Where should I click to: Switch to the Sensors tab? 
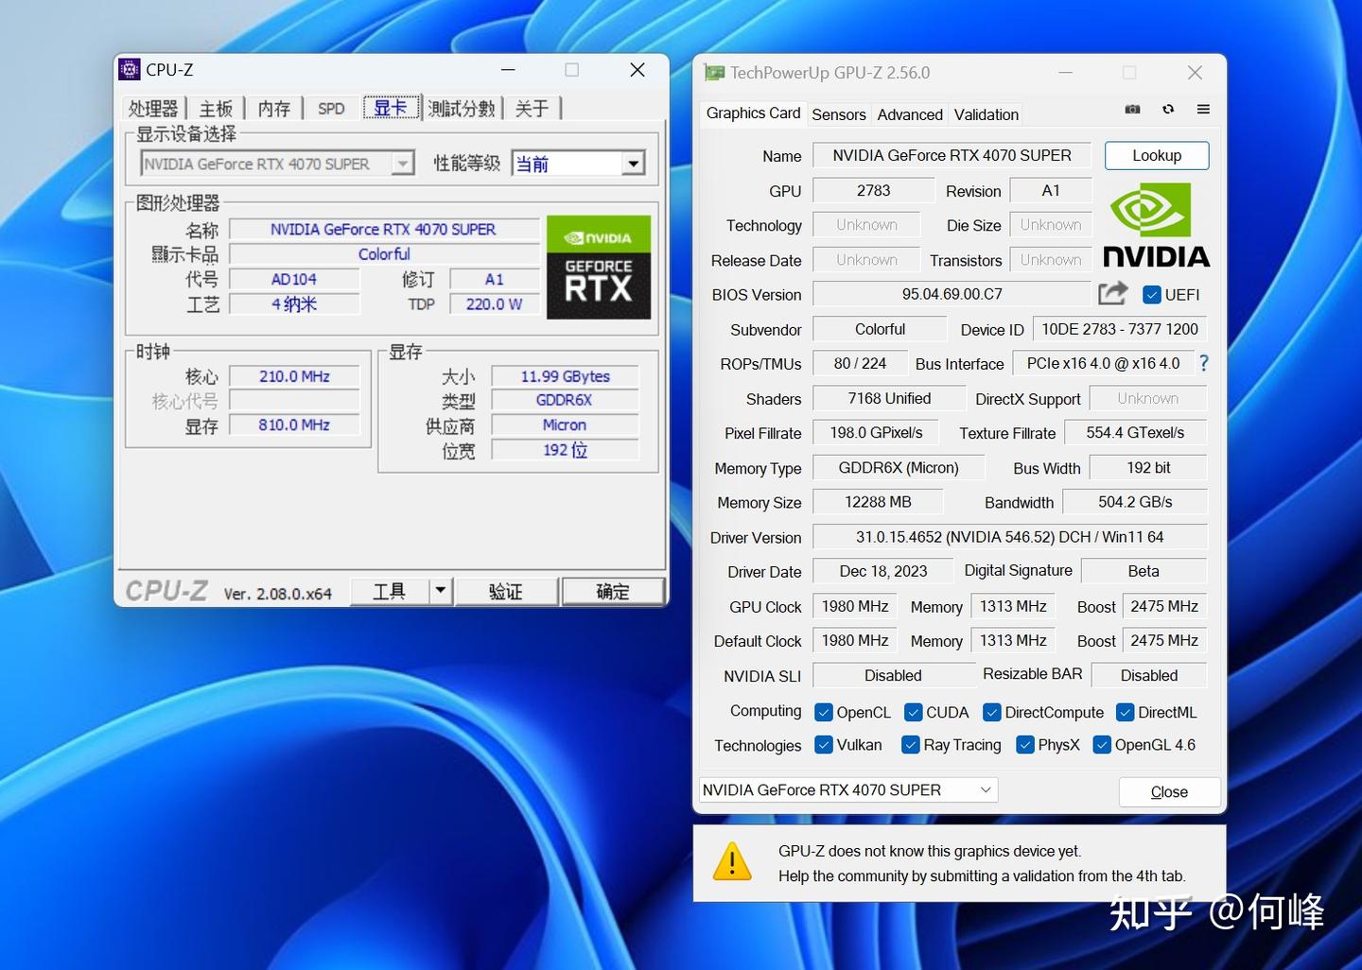(x=838, y=113)
